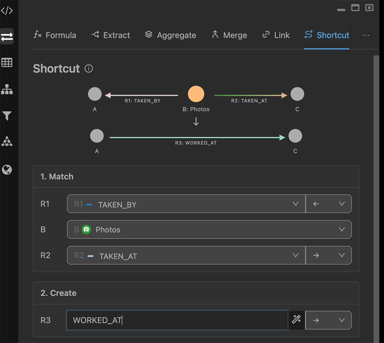Expand the R2 TAKEN_AT relationship dropdown

click(x=295, y=255)
